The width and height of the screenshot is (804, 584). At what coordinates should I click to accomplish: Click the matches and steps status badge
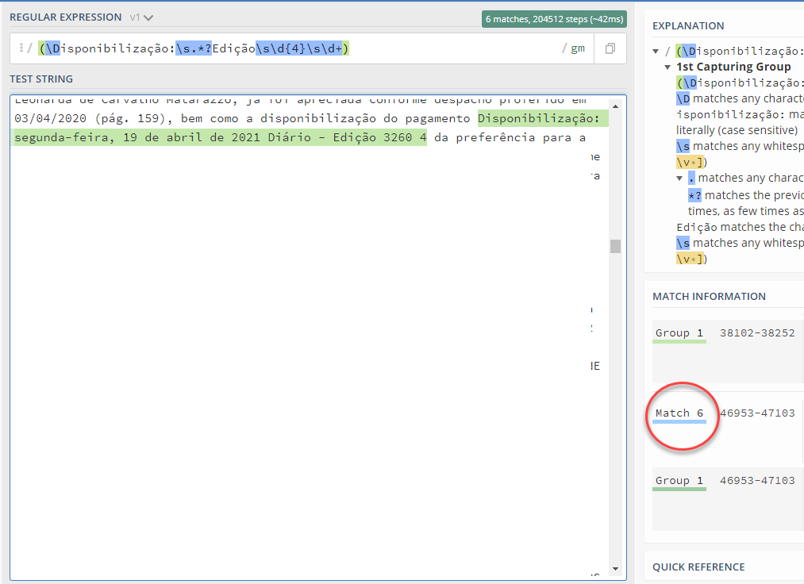click(x=554, y=19)
